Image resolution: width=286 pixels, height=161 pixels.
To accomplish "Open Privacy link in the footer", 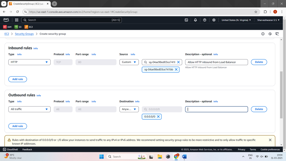I will [241, 150].
